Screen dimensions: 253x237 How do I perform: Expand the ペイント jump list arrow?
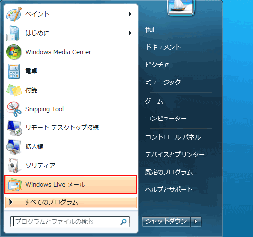click(x=130, y=14)
